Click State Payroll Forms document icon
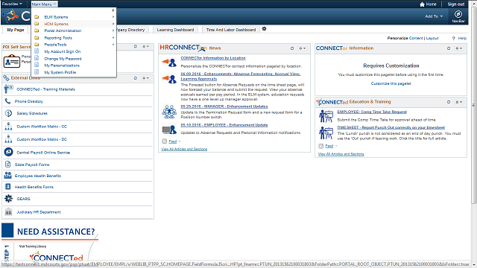This screenshot has width=477, height=268. point(8,165)
